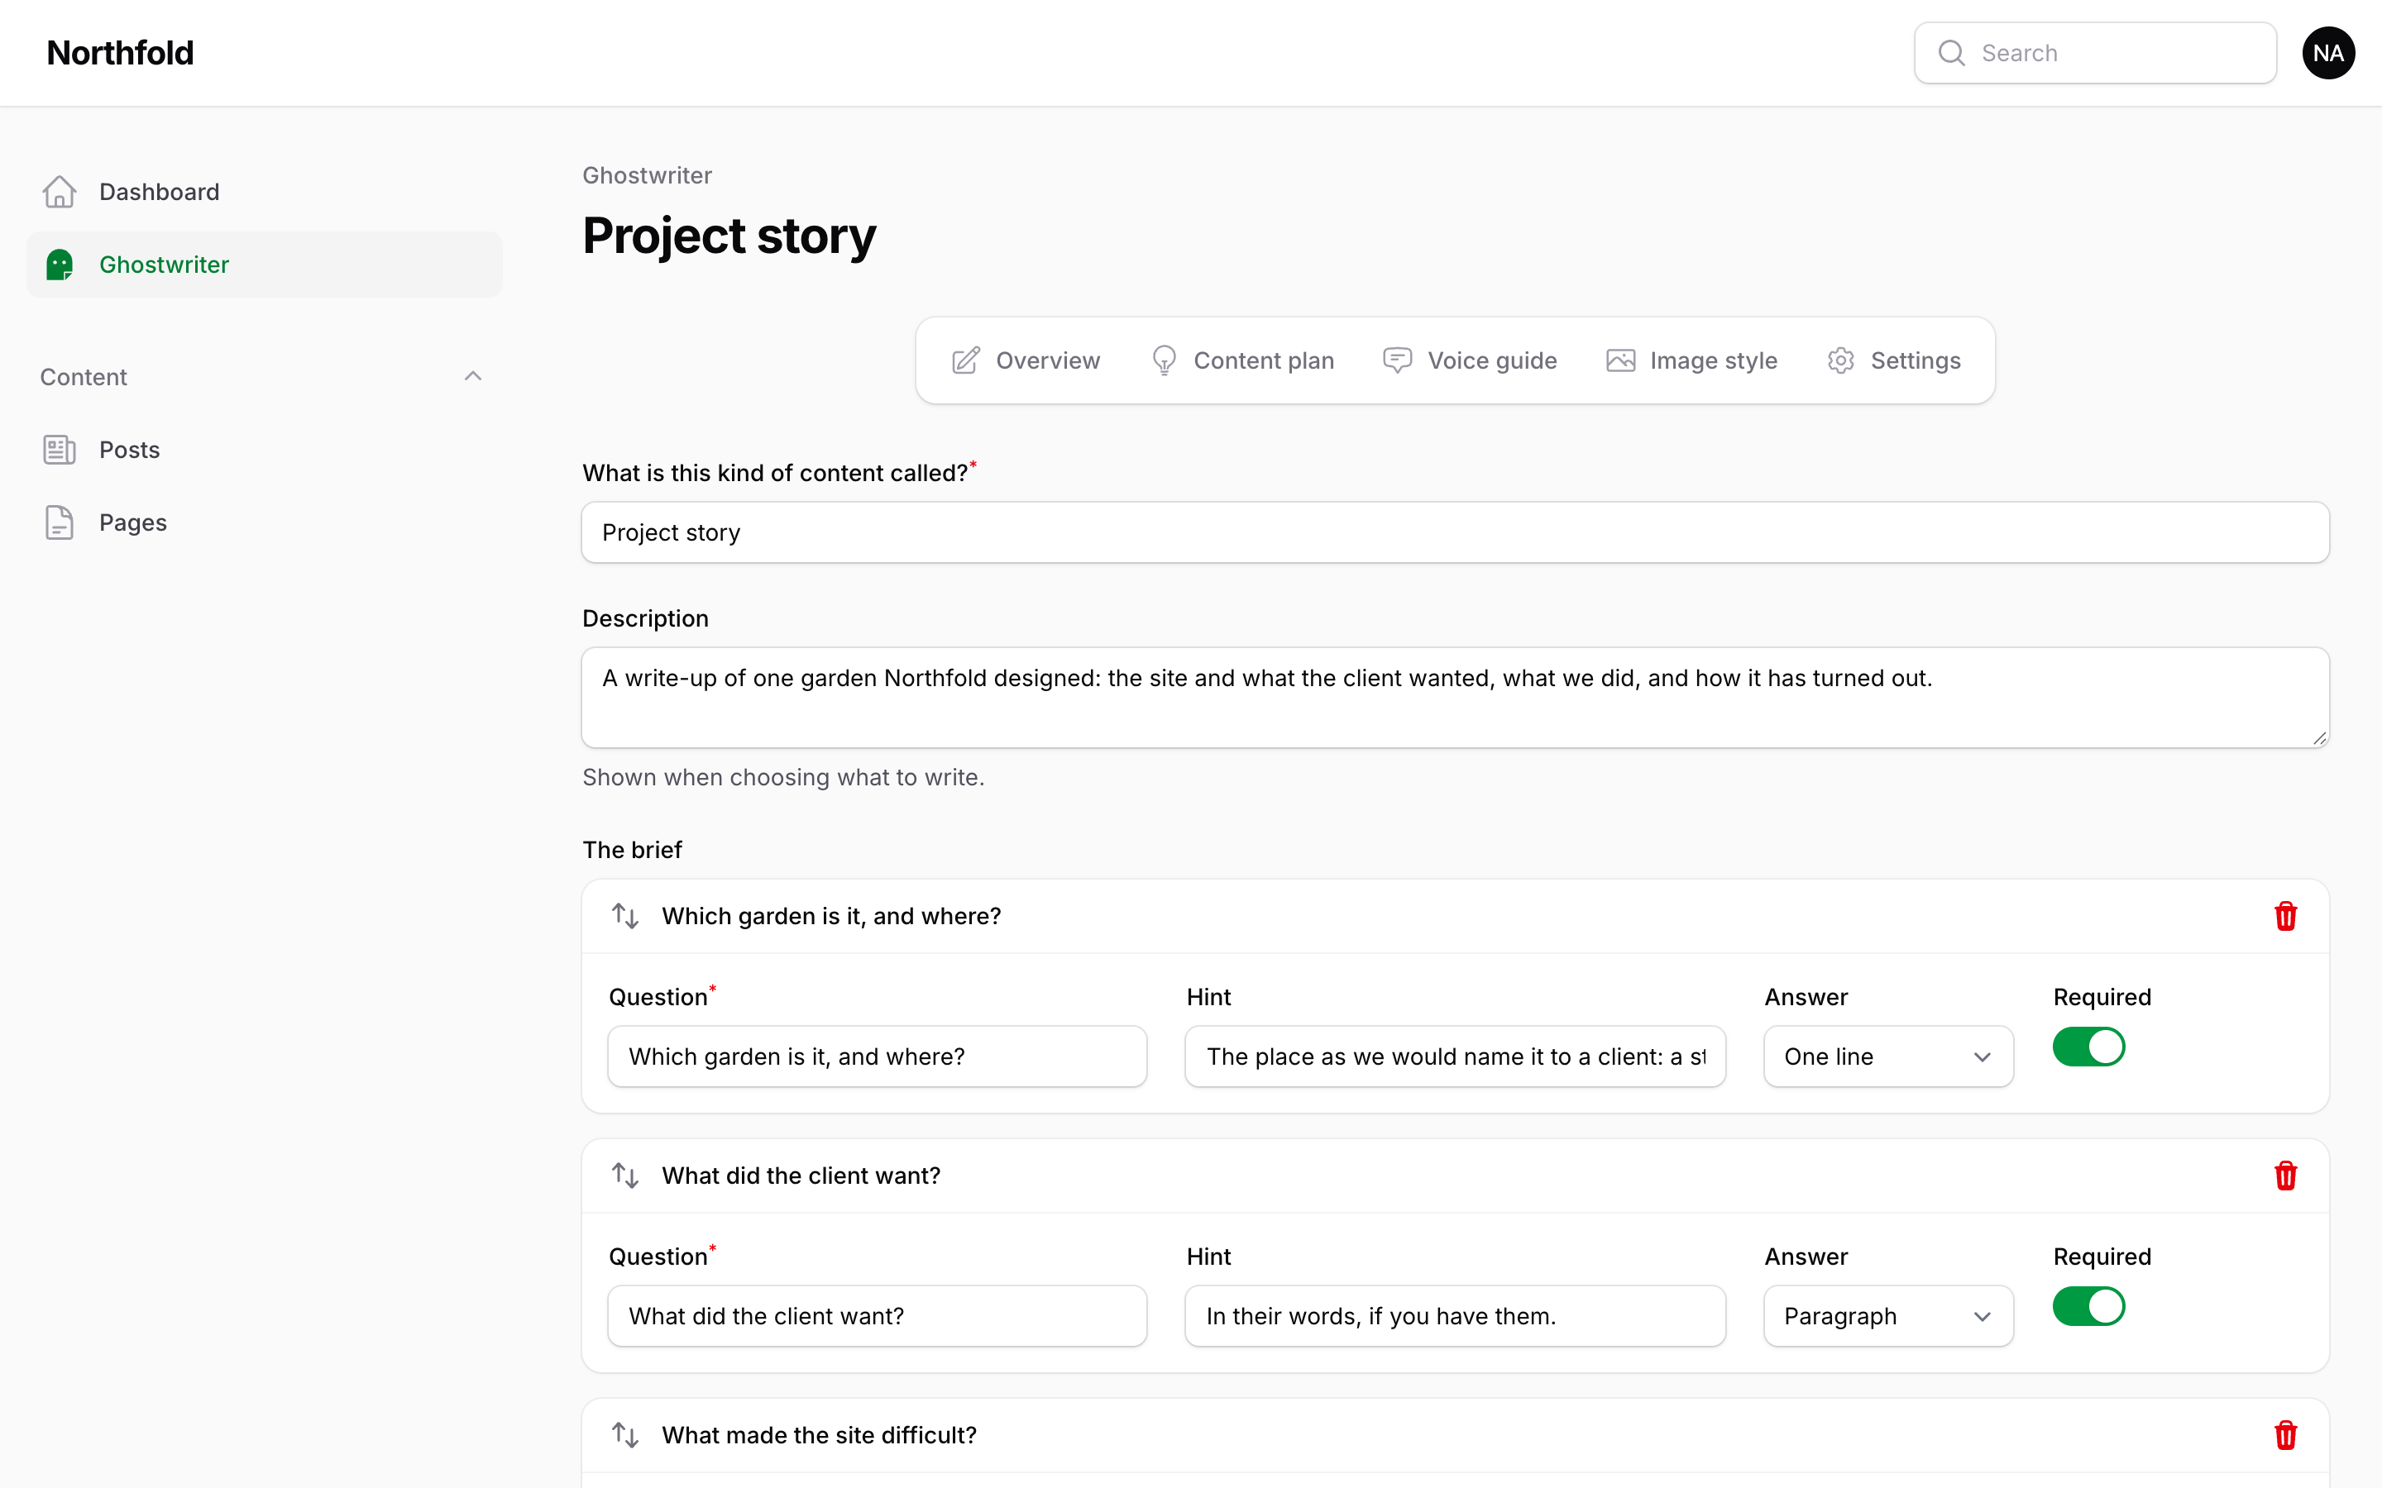Viewport: 2382px width, 1488px height.
Task: Focus the Search field
Action: 2094,53
